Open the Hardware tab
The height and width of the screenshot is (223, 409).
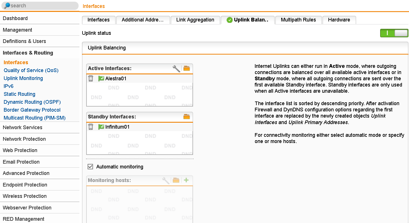point(339,20)
